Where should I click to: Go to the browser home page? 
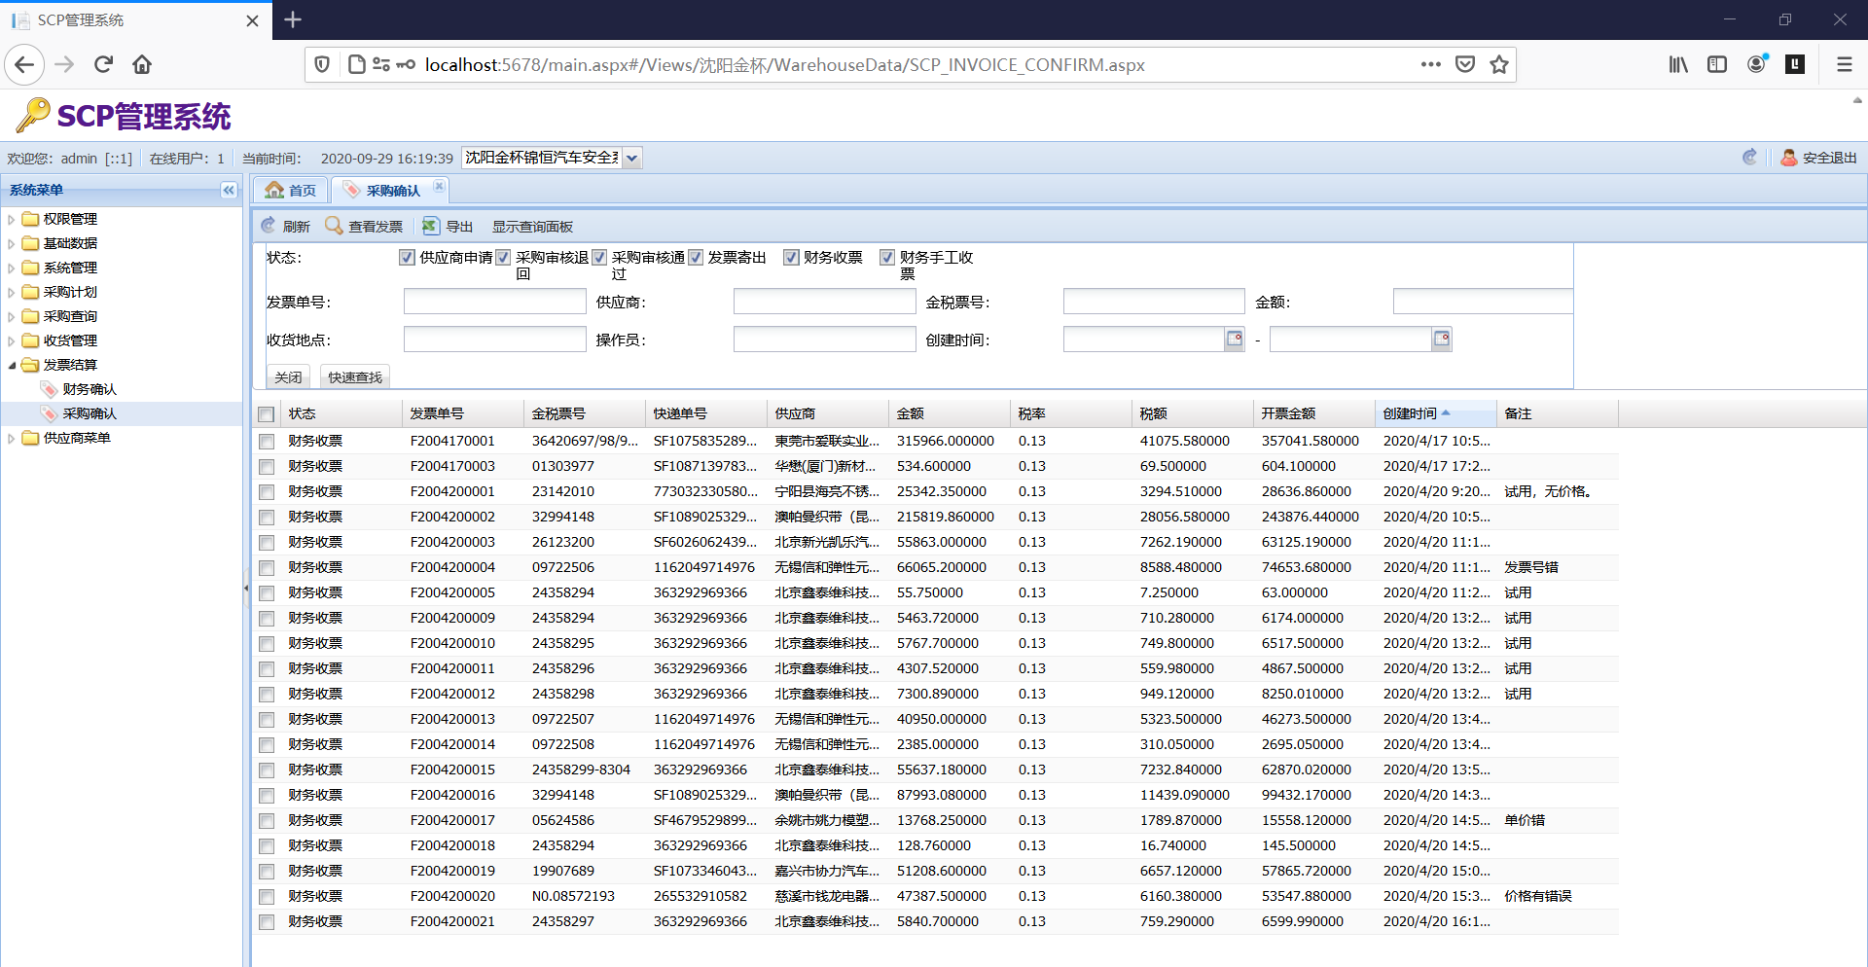(142, 64)
